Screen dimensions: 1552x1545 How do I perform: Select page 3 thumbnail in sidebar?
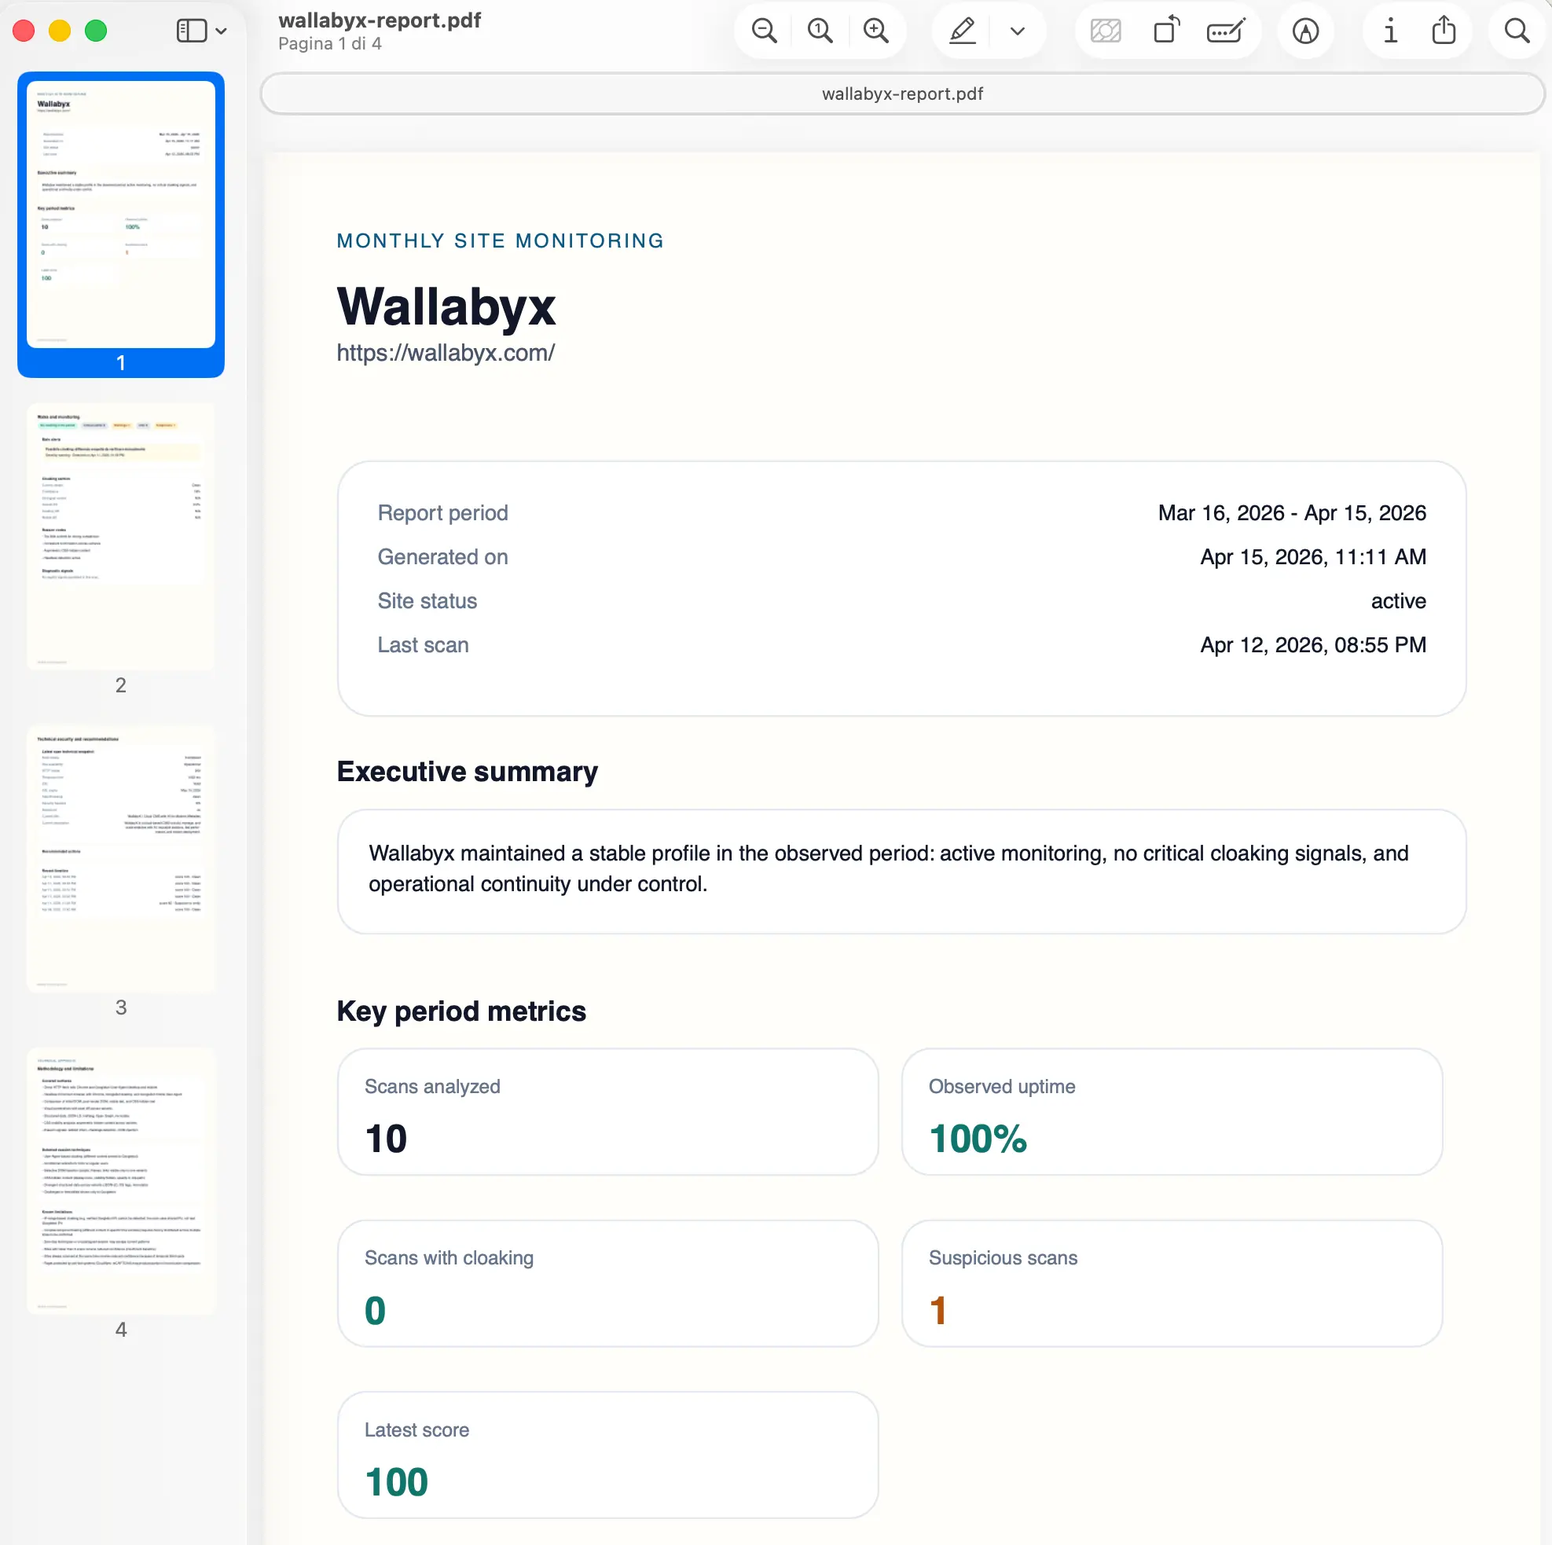tap(120, 860)
